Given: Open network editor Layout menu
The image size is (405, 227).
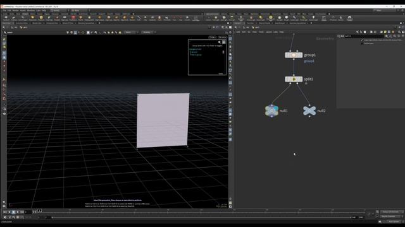Looking at the screenshot, I should click(x=268, y=32).
